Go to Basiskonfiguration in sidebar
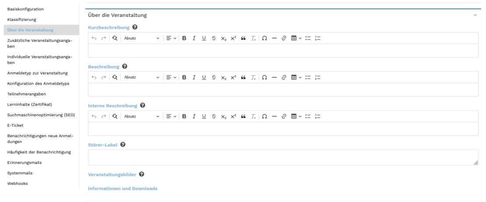The image size is (486, 202). (25, 9)
